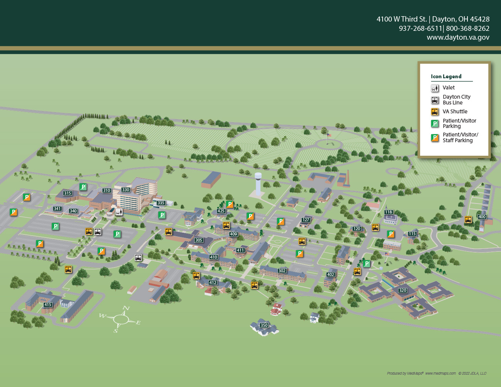Select building label 320
This screenshot has width=501, height=387.
pyautogui.click(x=403, y=290)
